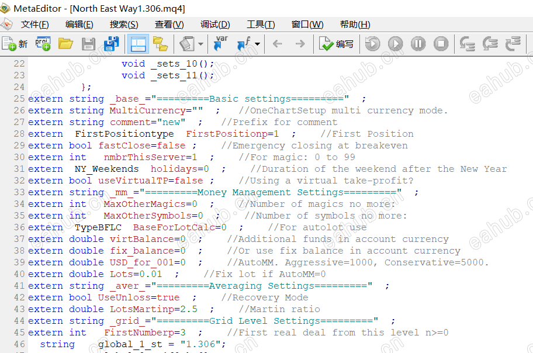
Task: Click the Step Over icon
Action: click(x=490, y=44)
